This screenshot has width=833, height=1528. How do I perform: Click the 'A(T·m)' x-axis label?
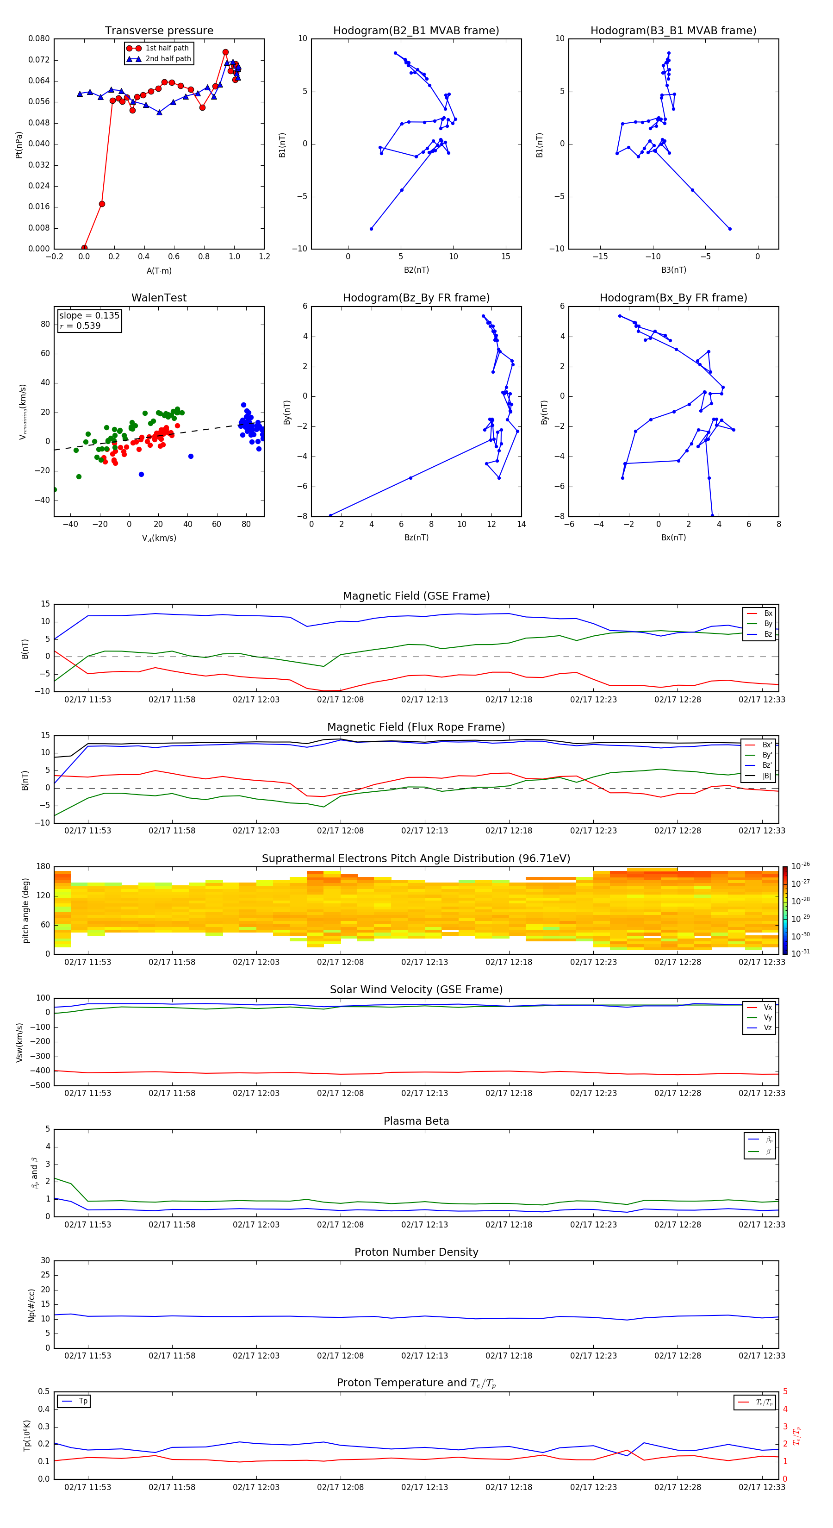[159, 270]
